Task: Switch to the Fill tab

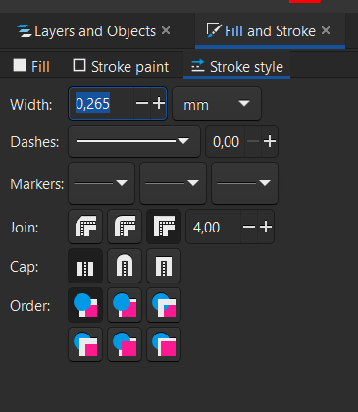Action: click(x=31, y=66)
